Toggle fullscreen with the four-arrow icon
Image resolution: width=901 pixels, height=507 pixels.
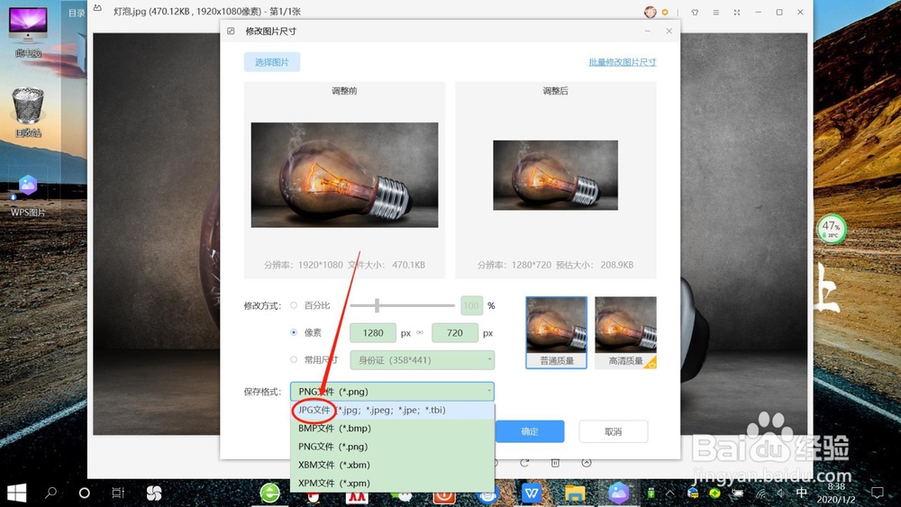(737, 12)
